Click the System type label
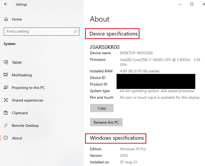The image size is (205, 166). coord(100,91)
